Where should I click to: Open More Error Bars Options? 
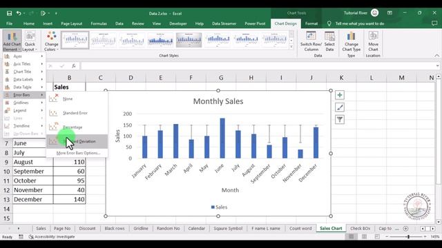click(x=78, y=153)
